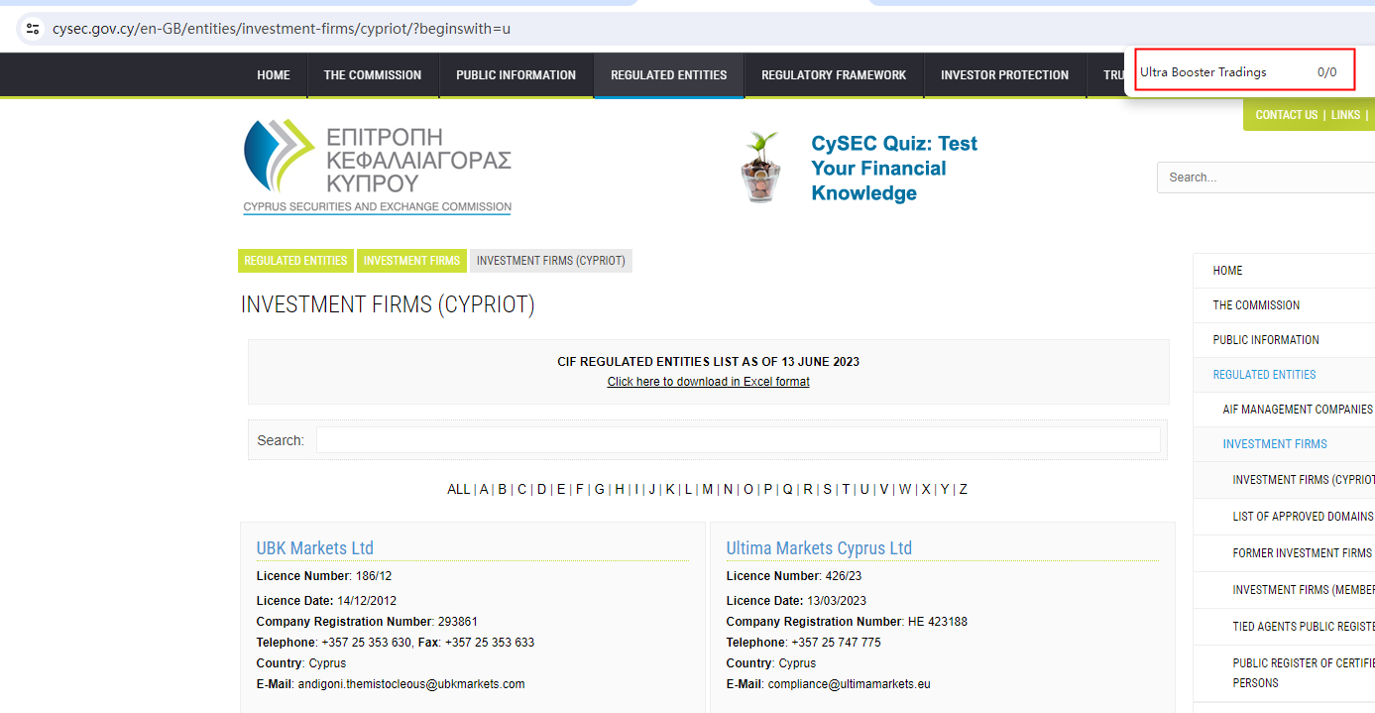
Task: Filter firms by letter C
Action: [521, 489]
